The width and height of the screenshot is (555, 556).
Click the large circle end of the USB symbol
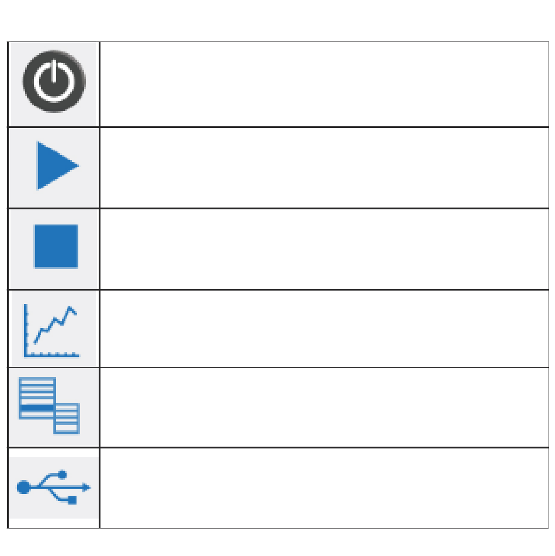pyautogui.click(x=24, y=487)
